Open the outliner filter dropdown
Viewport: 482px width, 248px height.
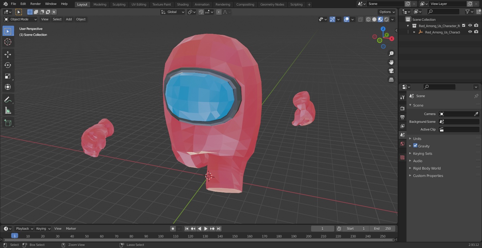[469, 12]
